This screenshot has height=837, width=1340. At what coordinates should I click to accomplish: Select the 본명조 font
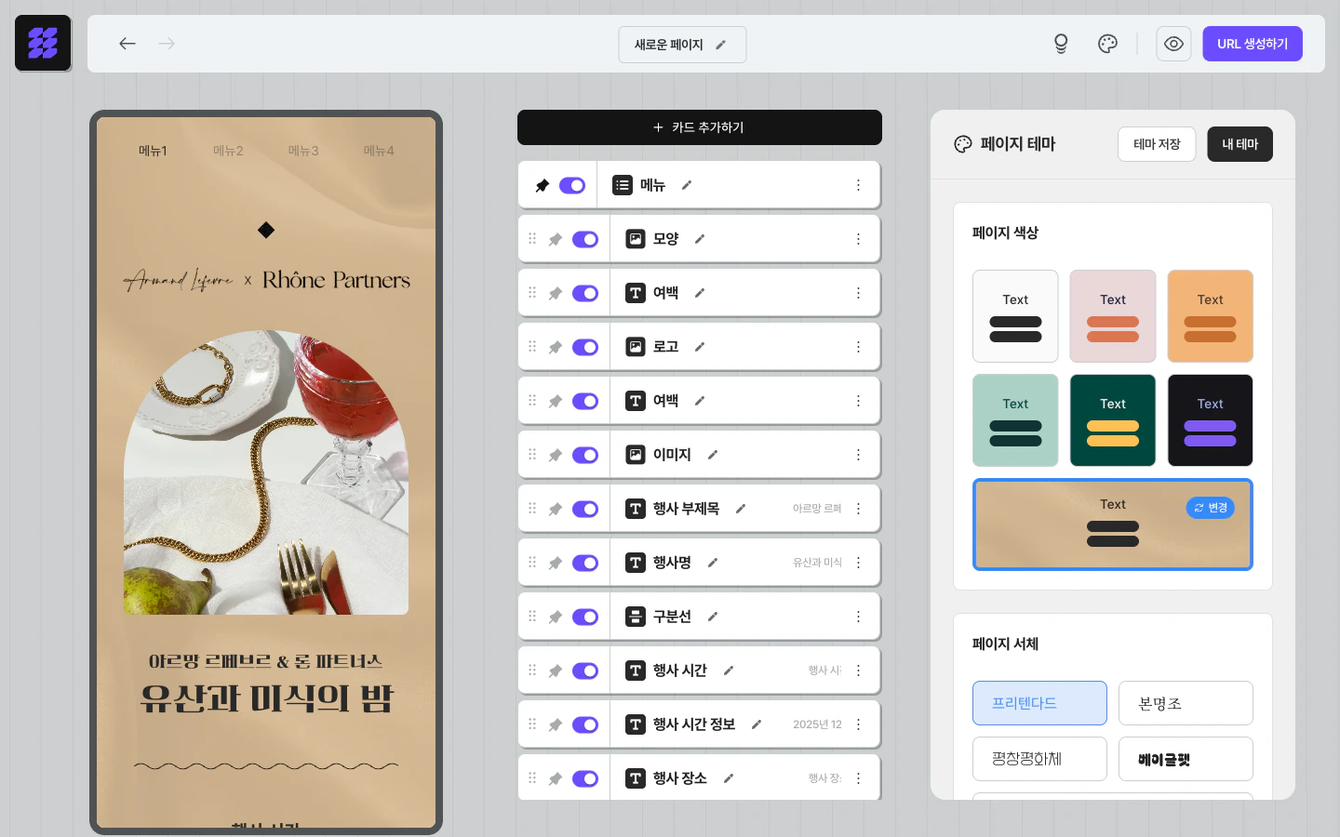pyautogui.click(x=1186, y=703)
